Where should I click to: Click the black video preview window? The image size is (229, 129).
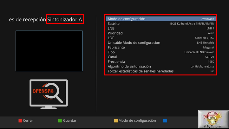49,51
